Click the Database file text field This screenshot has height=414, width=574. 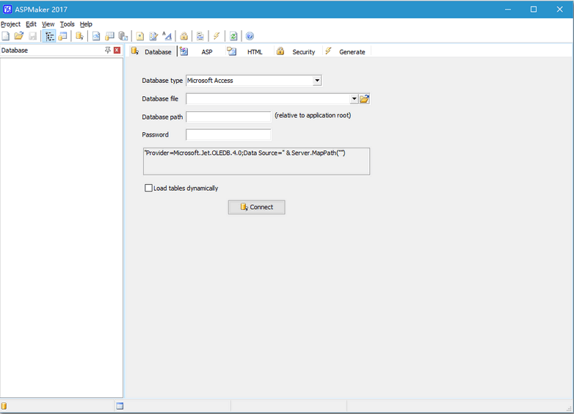pyautogui.click(x=268, y=99)
